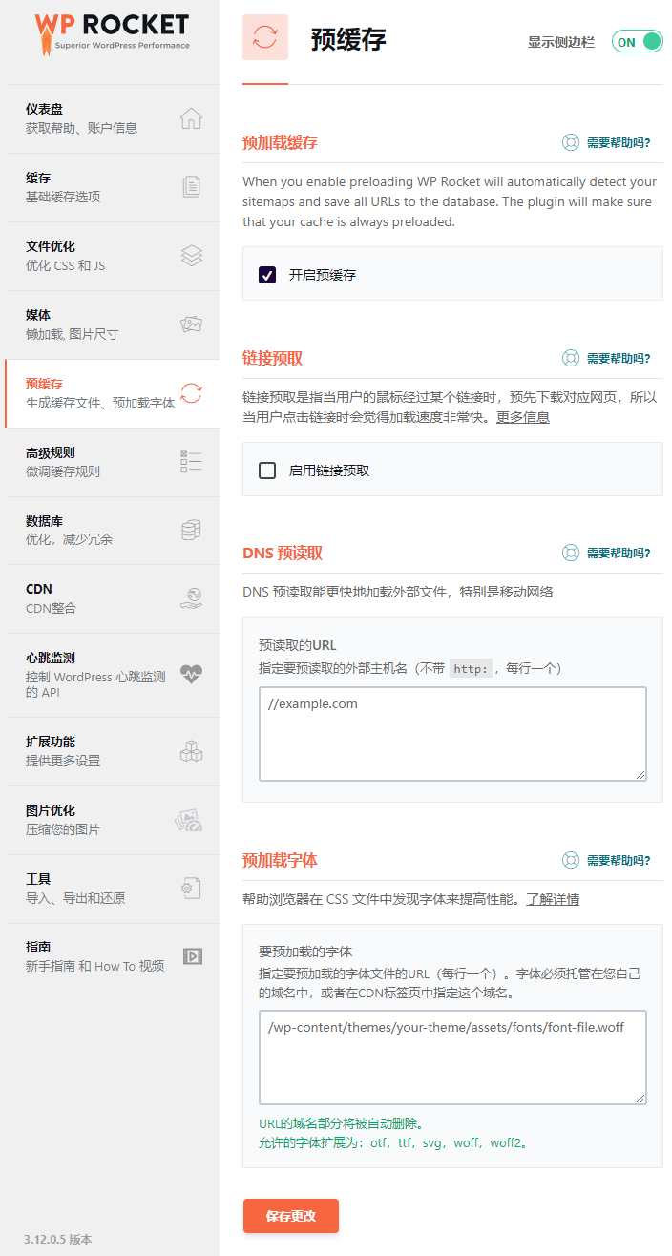The height and width of the screenshot is (1256, 672).
Task: Uncheck the 开启预缓存 checkbox
Action: [x=267, y=275]
